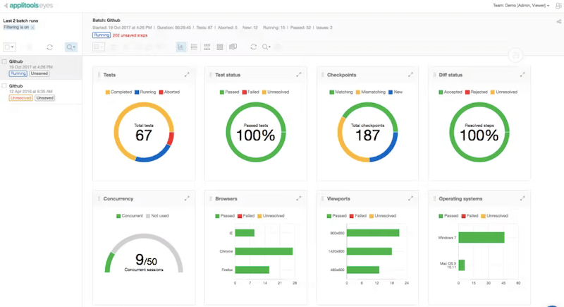Viewport: 564px width, 307px height.
Task: Click the '202 unsaved steps' link
Action: [x=130, y=35]
